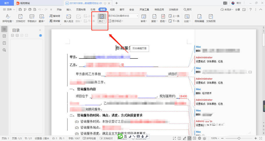Switch to web layout view in status bar
The image size is (265, 141).
tap(200, 138)
